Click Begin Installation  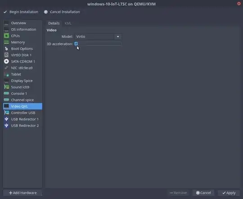[x=21, y=12]
